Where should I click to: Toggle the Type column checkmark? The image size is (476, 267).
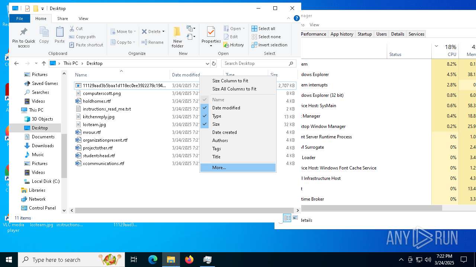click(x=238, y=116)
